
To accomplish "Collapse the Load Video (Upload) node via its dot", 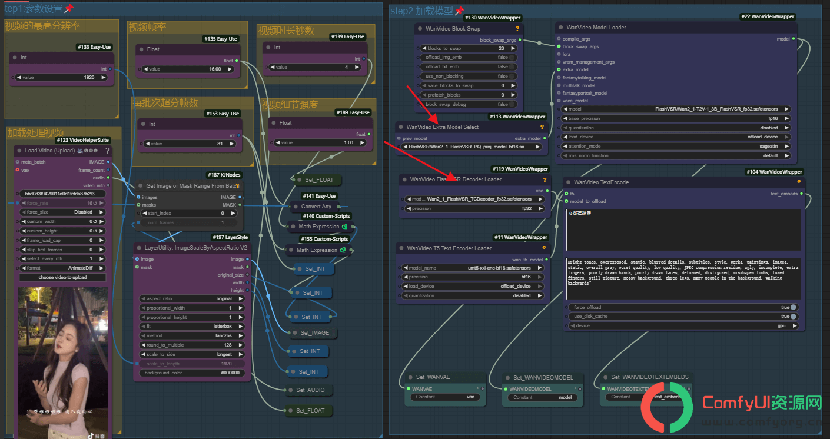I will (19, 151).
